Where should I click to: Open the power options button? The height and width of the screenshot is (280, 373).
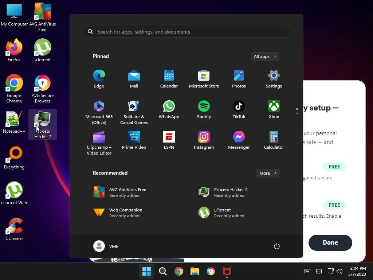(277, 246)
